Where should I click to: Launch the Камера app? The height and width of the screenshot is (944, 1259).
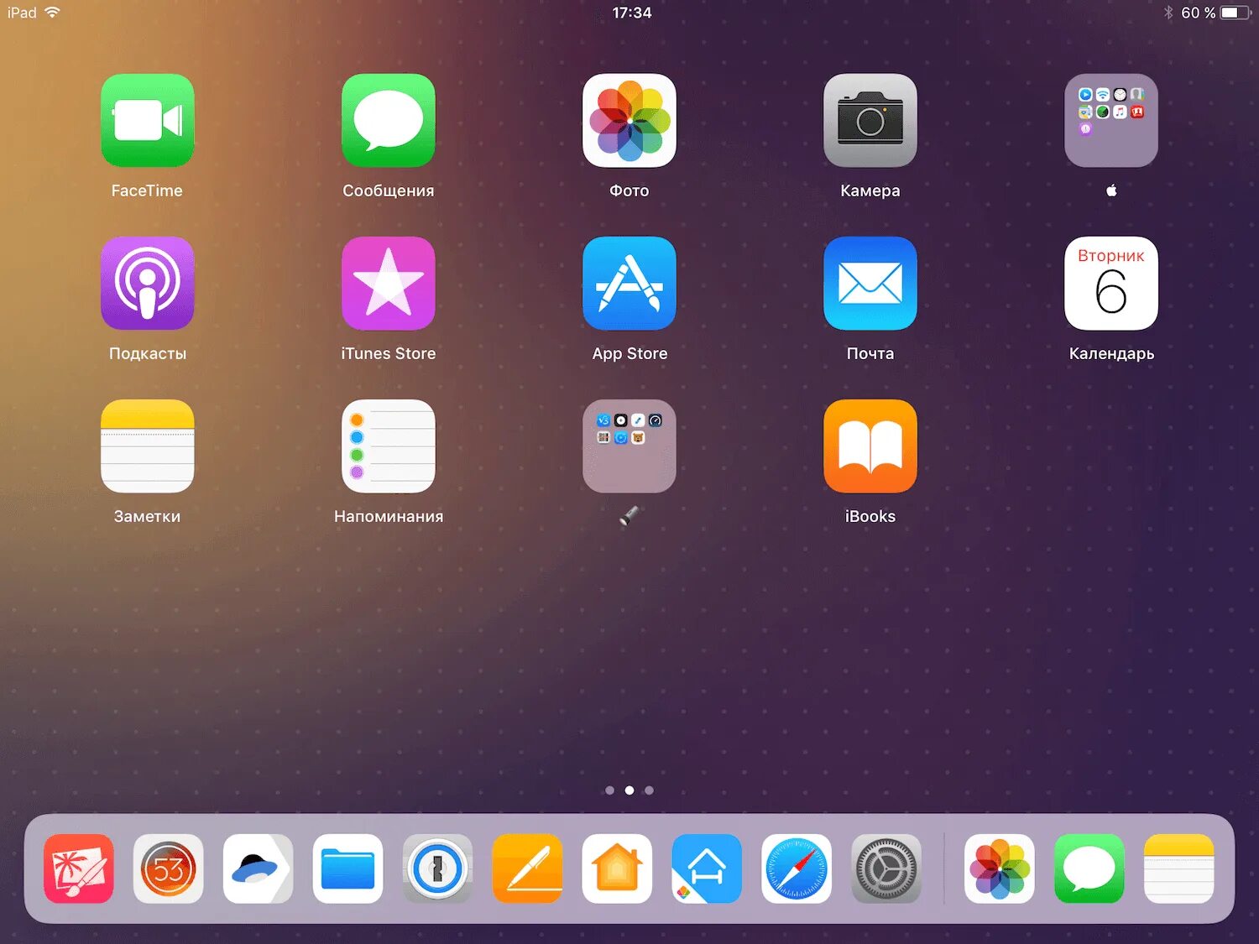pyautogui.click(x=870, y=120)
